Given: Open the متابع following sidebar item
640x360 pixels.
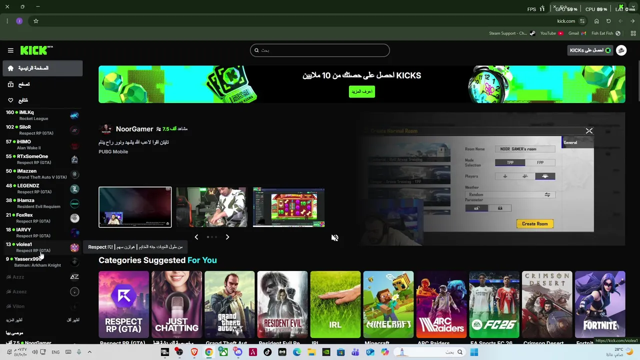Looking at the screenshot, I should (42, 100).
